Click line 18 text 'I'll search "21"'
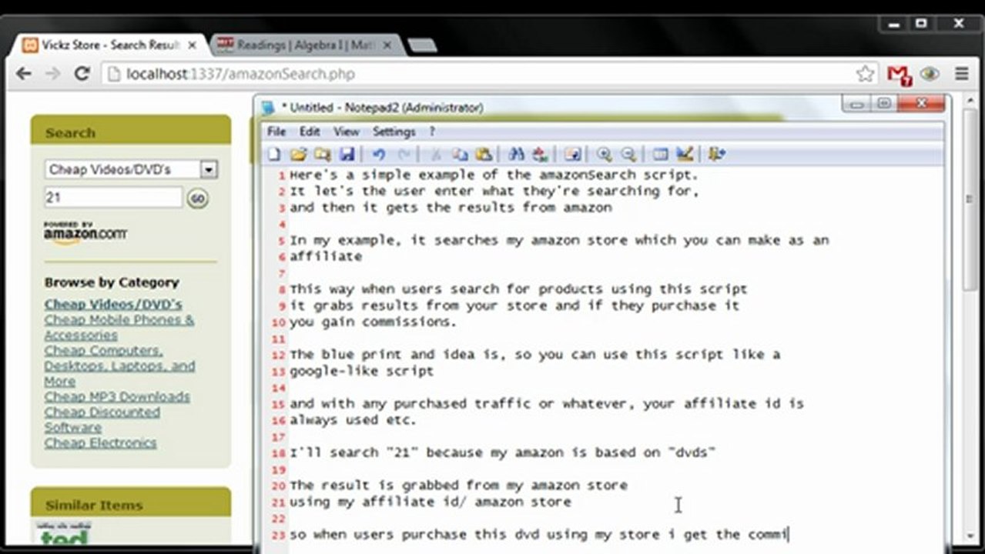 pyautogui.click(x=353, y=452)
